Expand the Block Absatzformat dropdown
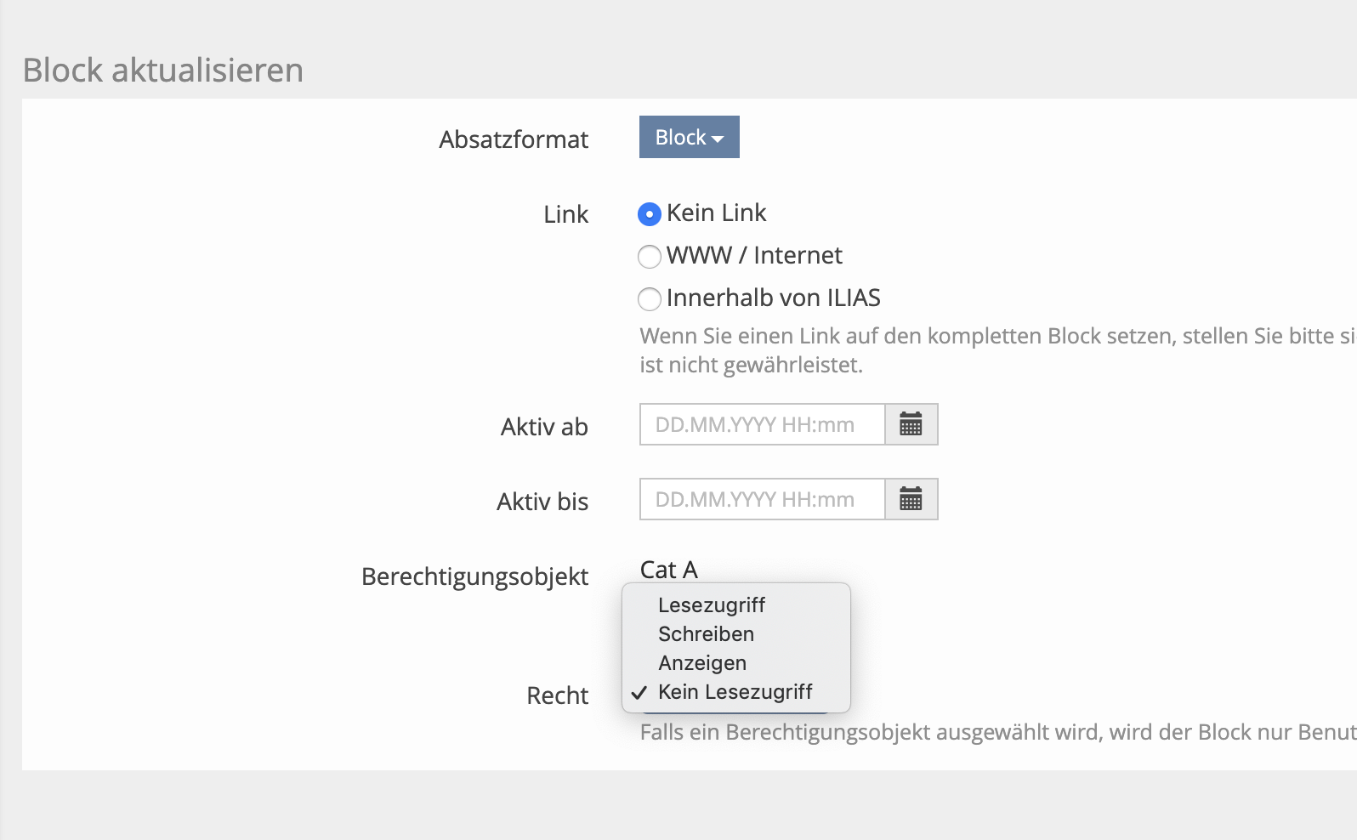 tap(689, 137)
